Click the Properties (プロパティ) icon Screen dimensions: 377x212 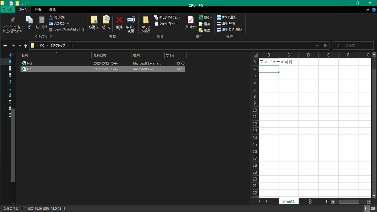191,23
